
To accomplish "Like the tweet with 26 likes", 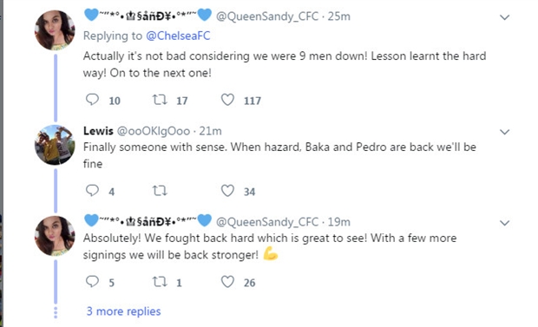I will pyautogui.click(x=227, y=281).
